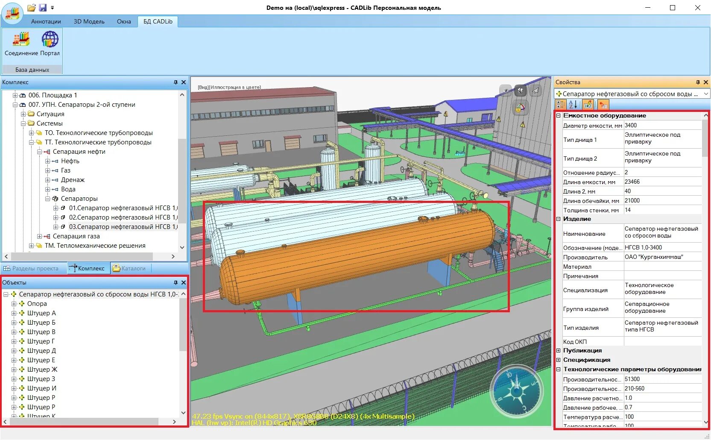
Task: Pin the Комплекс panel
Action: coord(176,82)
